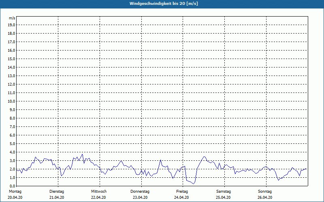The image size is (324, 202).
Task: Select the 24.04.20 date label
Action: tap(181, 198)
